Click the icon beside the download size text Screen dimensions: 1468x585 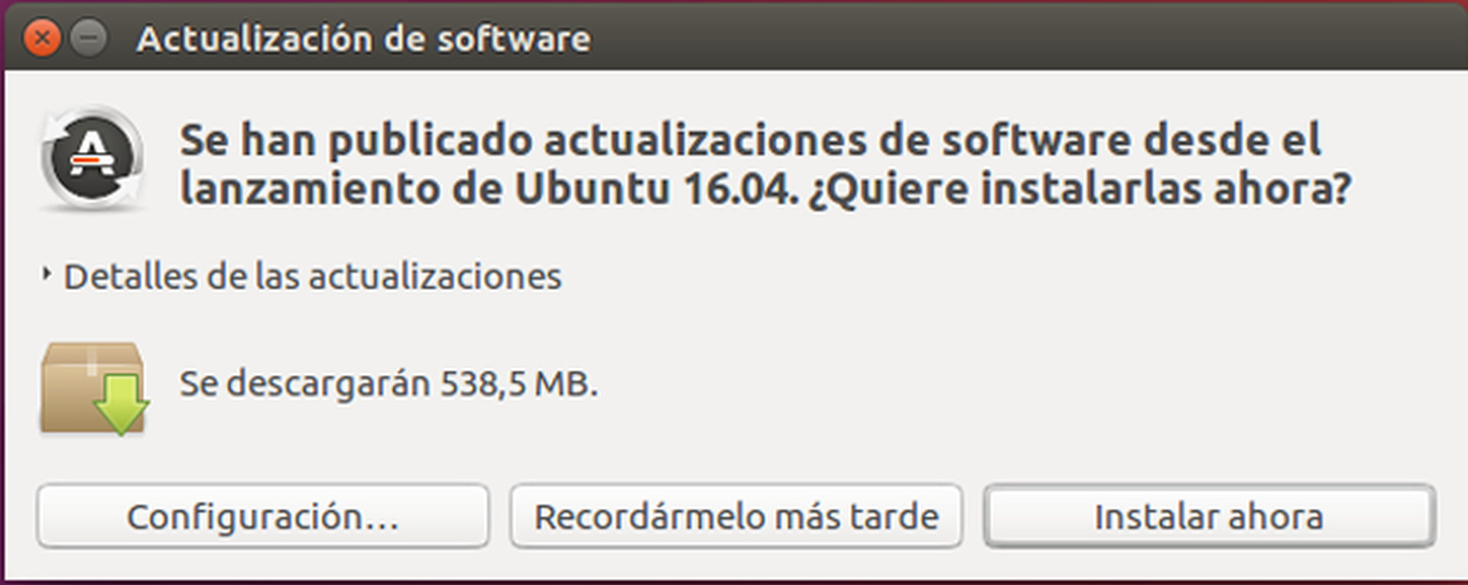tap(92, 389)
